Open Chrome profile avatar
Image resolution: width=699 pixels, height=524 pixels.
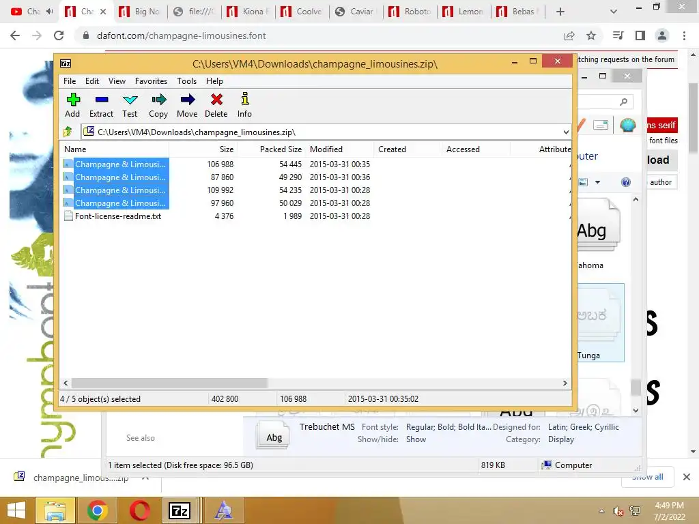tap(662, 35)
